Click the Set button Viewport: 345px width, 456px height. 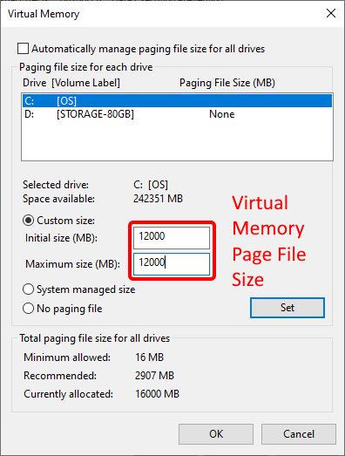tap(287, 308)
